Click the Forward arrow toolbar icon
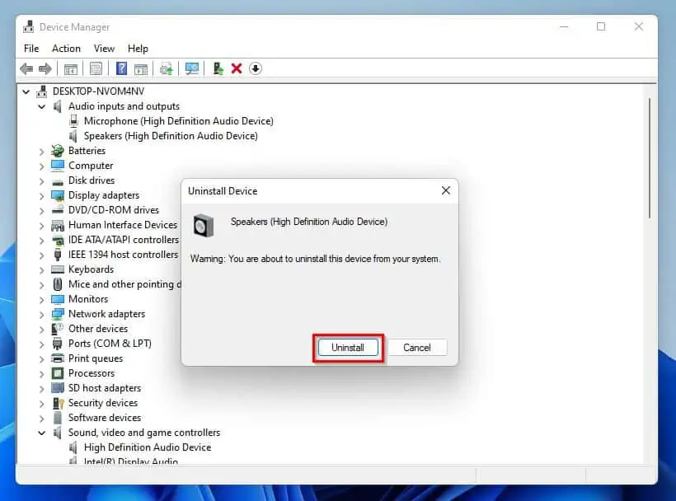The image size is (676, 501). click(x=45, y=68)
